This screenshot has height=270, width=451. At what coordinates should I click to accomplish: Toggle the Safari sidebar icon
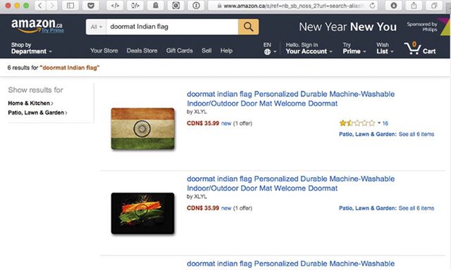click(x=70, y=6)
